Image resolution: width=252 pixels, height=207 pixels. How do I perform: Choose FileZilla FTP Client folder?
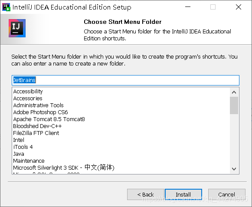36,133
